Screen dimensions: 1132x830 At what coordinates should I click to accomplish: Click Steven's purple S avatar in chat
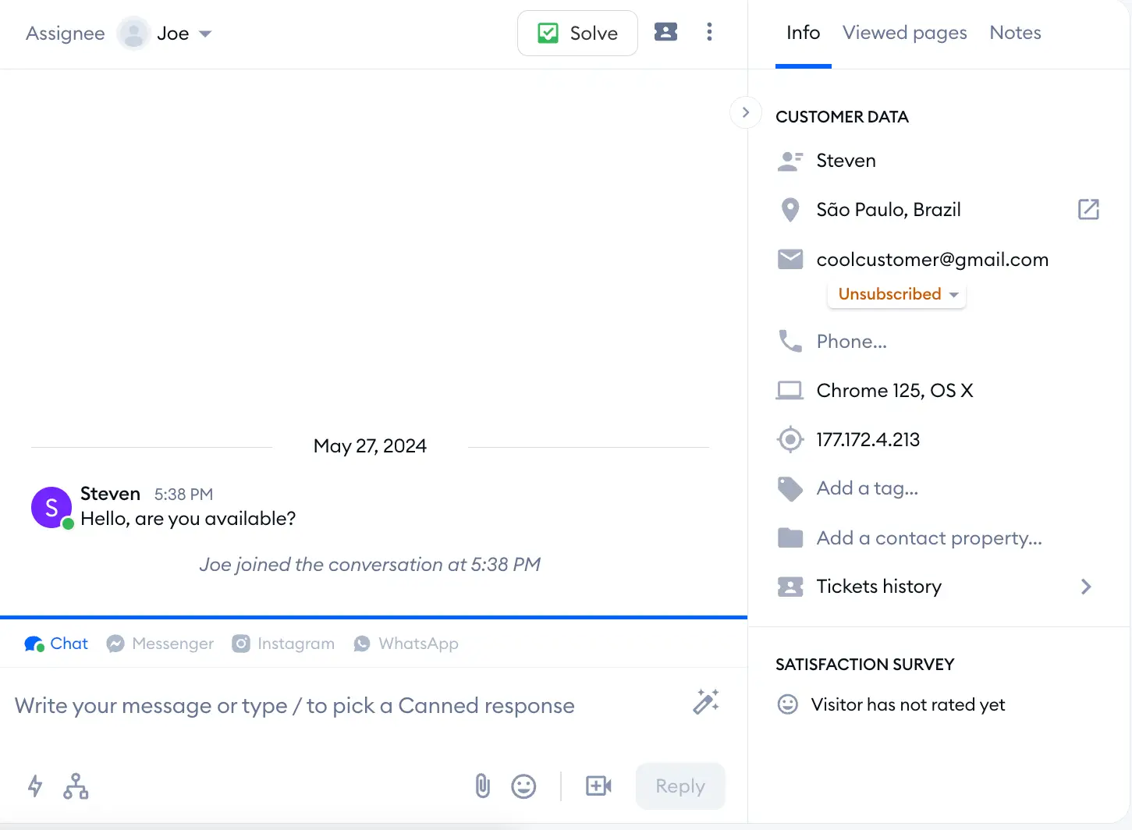pos(51,507)
